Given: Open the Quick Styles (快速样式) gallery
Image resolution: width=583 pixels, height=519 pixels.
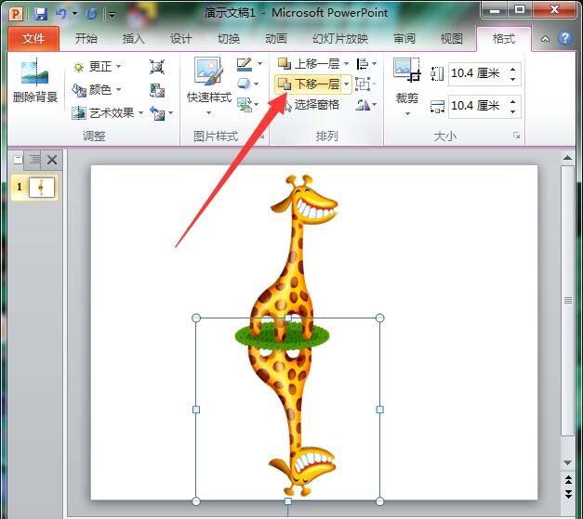Looking at the screenshot, I should pyautogui.click(x=209, y=86).
